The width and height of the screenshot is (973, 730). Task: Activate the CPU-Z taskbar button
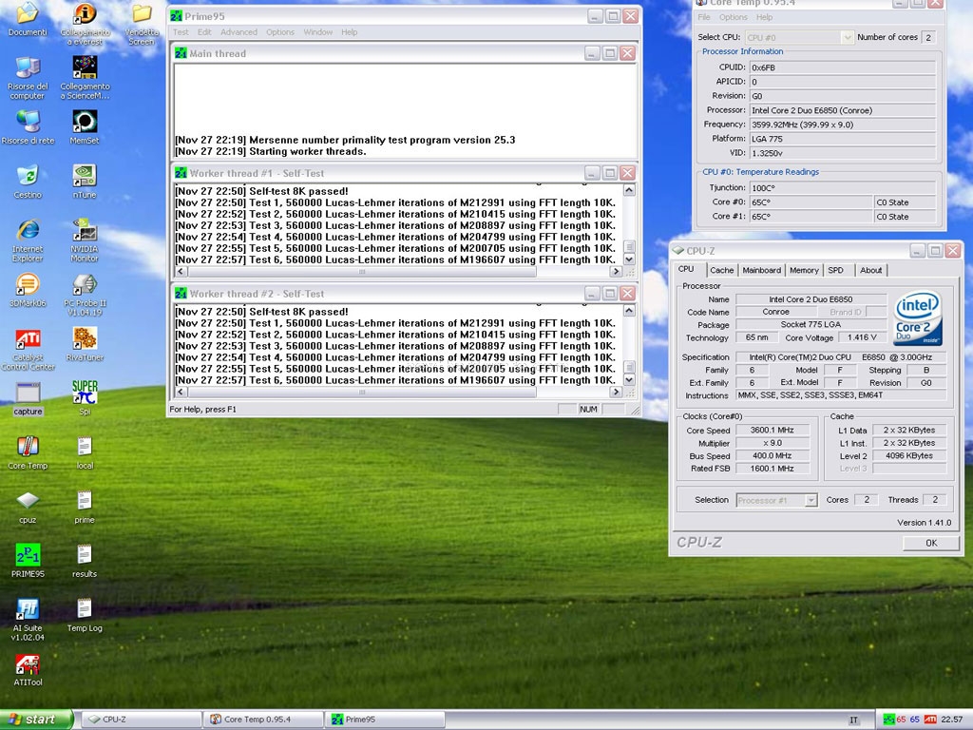coord(142,720)
